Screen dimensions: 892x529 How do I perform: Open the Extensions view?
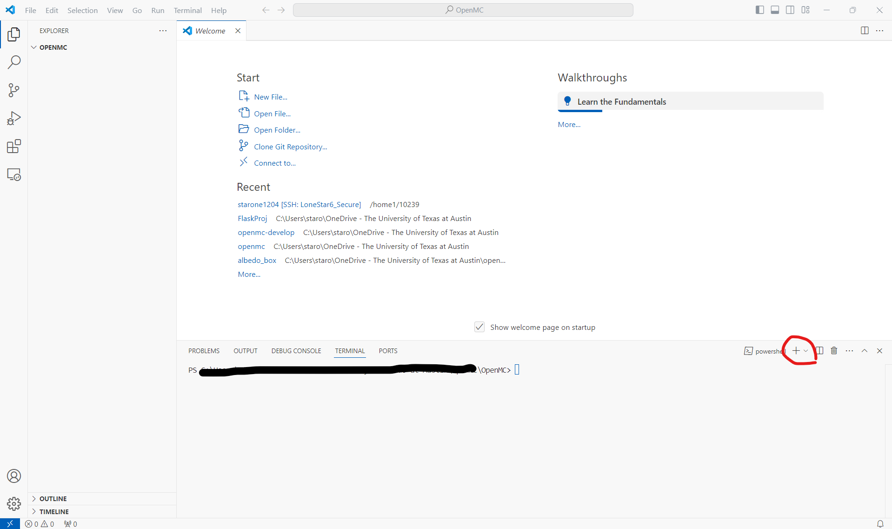(x=14, y=147)
